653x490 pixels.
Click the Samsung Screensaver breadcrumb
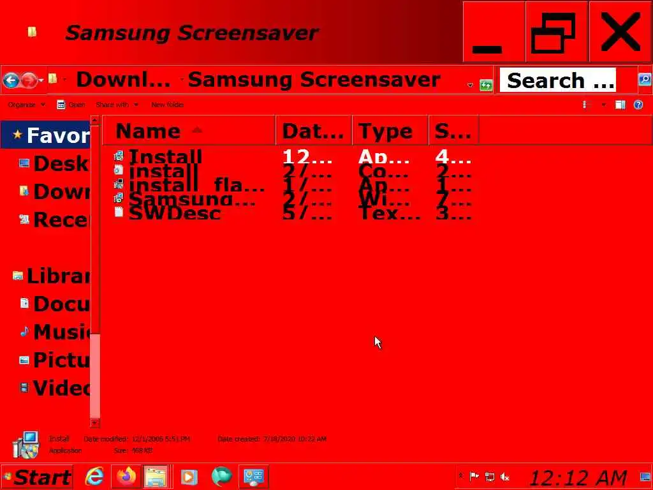coord(314,79)
